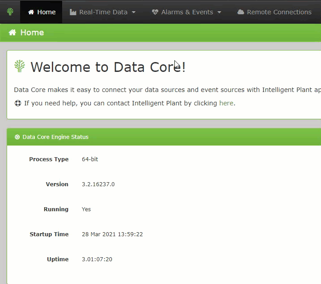This screenshot has width=321, height=284.
Task: Select the Process Type label
Action: [49, 159]
